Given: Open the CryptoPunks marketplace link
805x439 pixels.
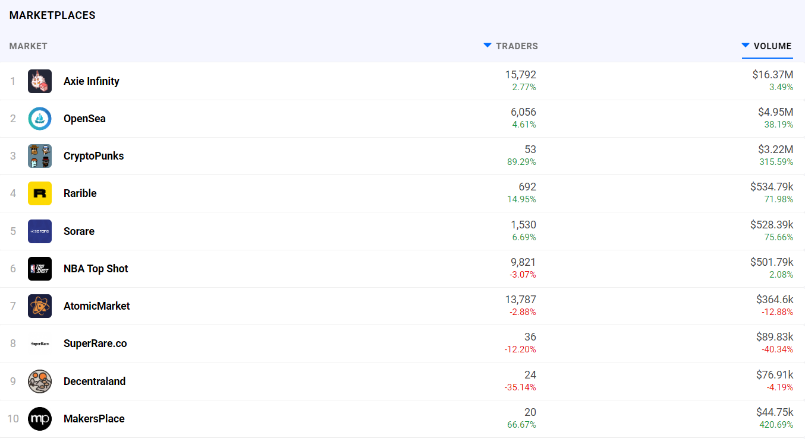Looking at the screenshot, I should click(x=94, y=156).
